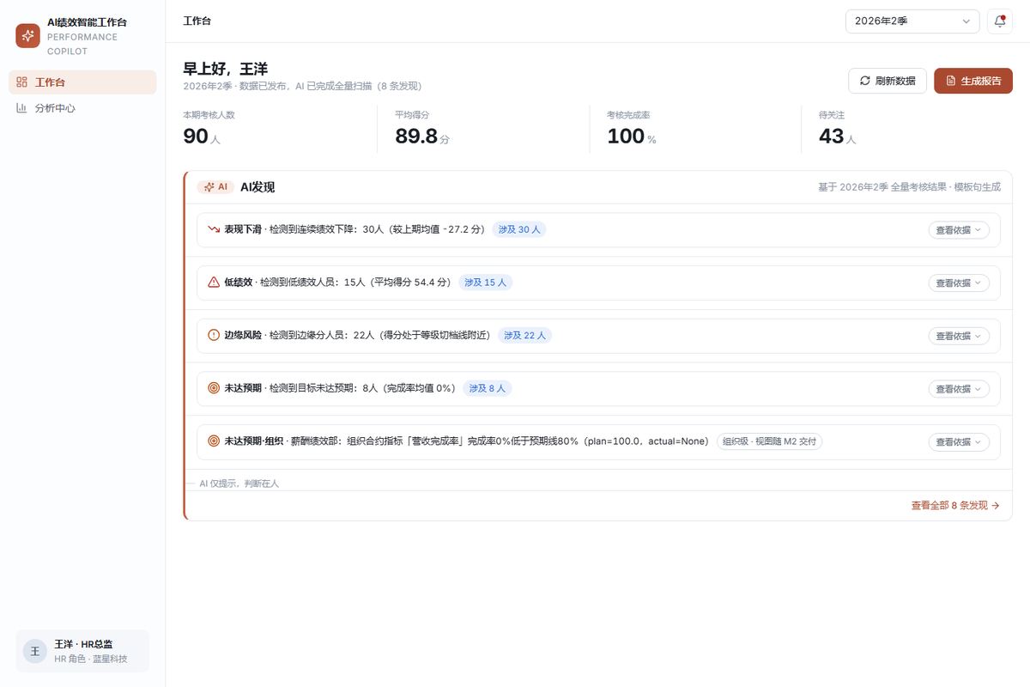1030x687 pixels.
Task: Click the 生成报告 button
Action: click(x=973, y=81)
